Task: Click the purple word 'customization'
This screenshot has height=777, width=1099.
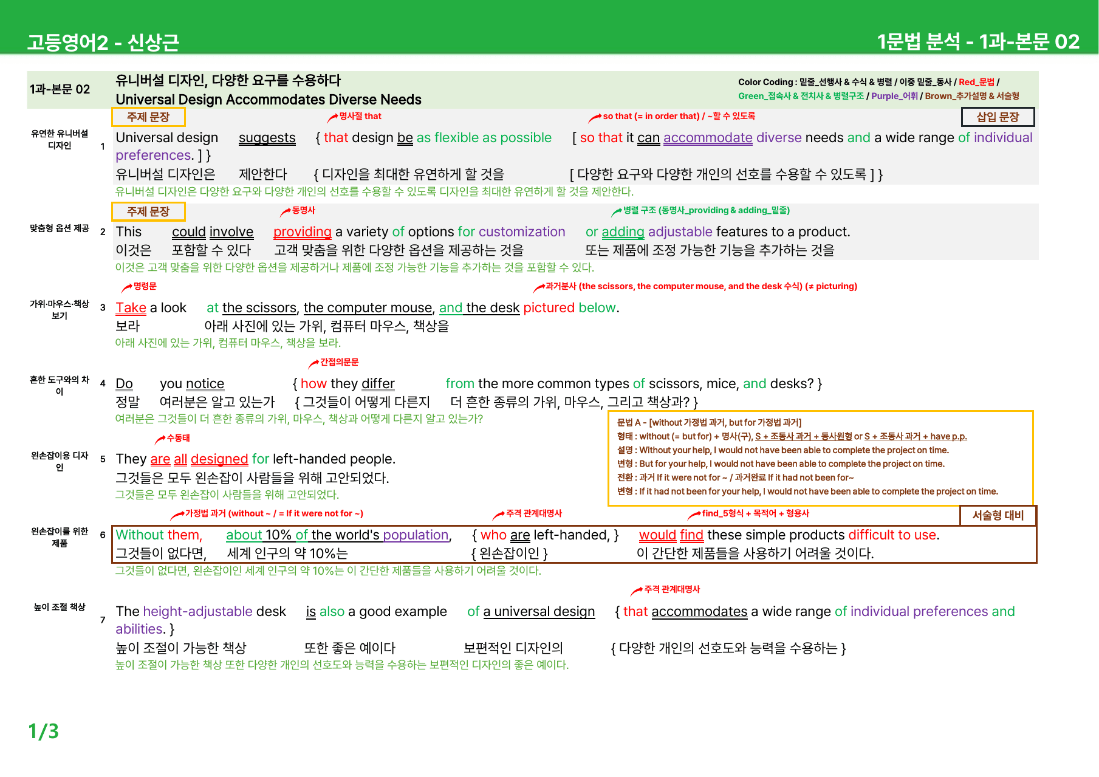Action: 522,232
